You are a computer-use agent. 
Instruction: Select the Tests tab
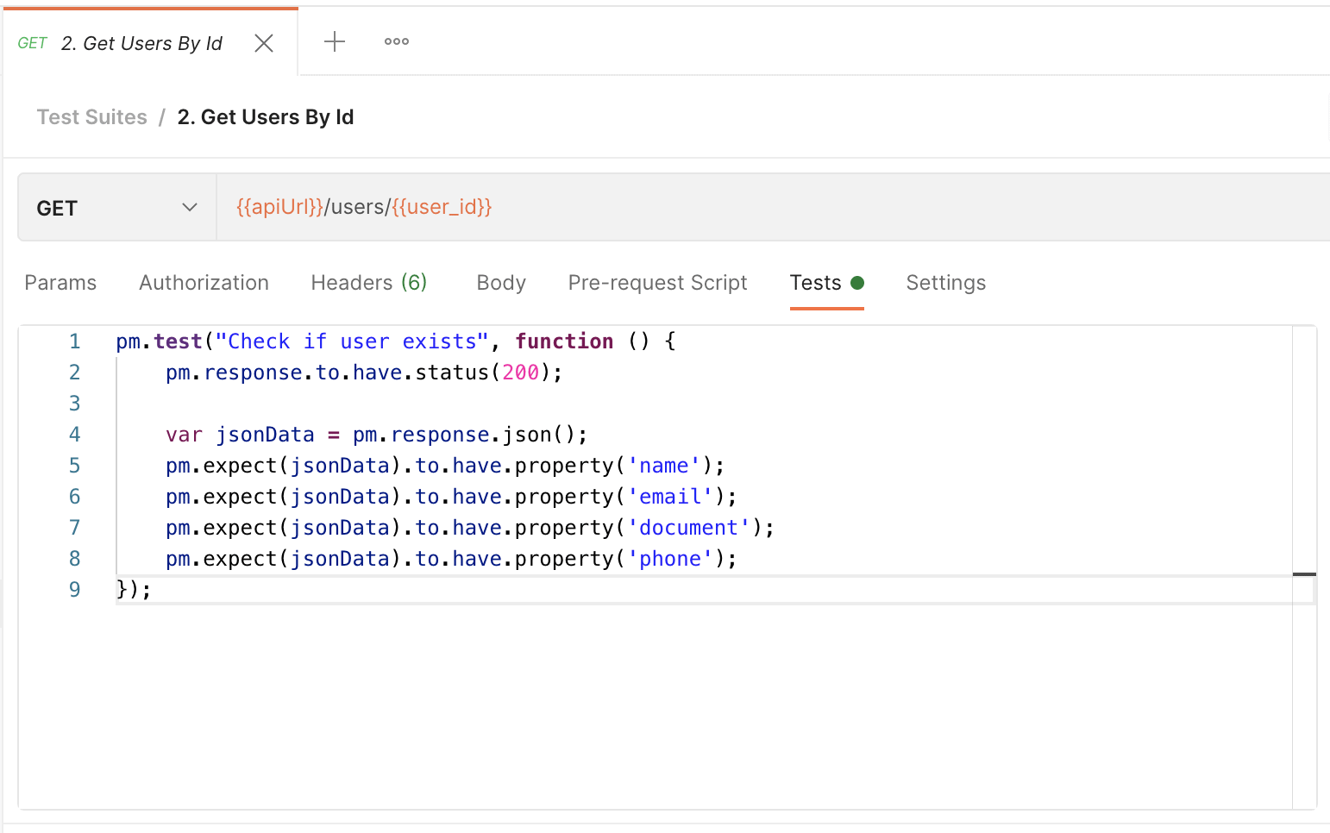coord(826,283)
